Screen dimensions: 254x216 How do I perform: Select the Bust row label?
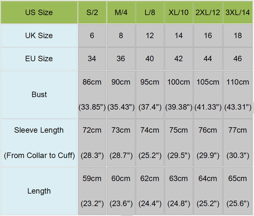click(39, 95)
